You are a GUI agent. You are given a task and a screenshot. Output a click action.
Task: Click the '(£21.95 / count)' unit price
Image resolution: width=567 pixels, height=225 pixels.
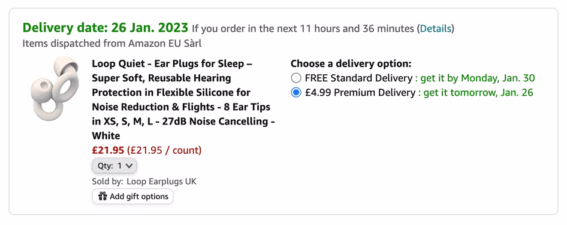[164, 150]
